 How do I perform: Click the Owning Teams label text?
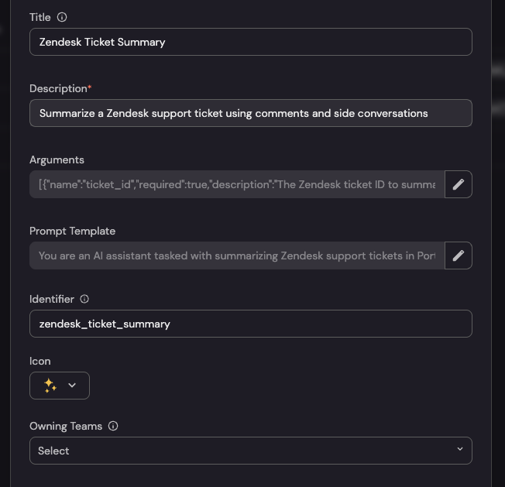point(66,426)
